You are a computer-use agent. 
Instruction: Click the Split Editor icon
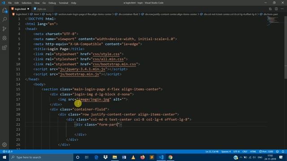tap(276, 9)
